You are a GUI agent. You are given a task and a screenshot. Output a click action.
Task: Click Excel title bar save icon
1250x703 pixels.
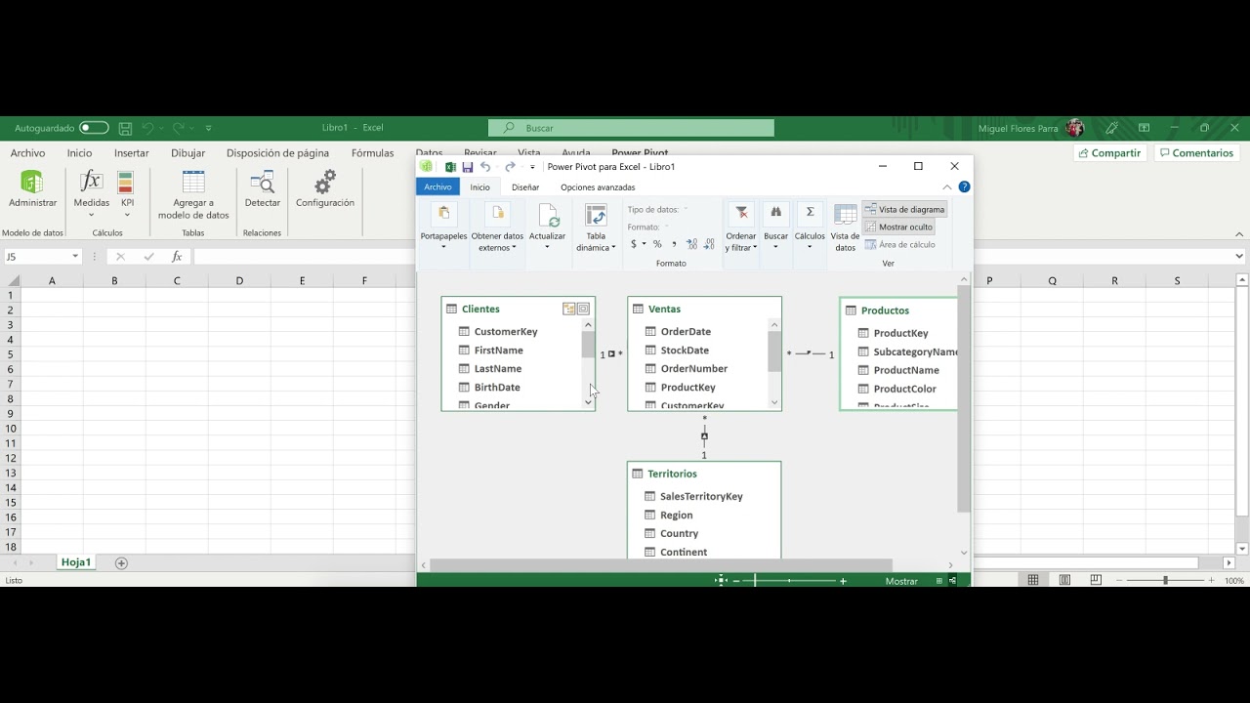click(125, 128)
